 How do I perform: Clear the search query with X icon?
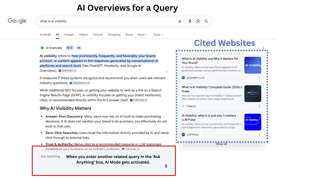(x=180, y=21)
